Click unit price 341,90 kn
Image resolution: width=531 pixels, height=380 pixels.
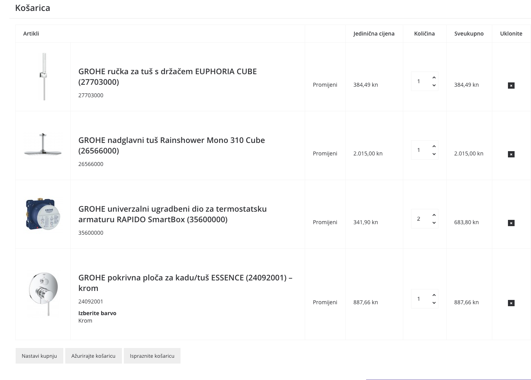[x=365, y=222]
